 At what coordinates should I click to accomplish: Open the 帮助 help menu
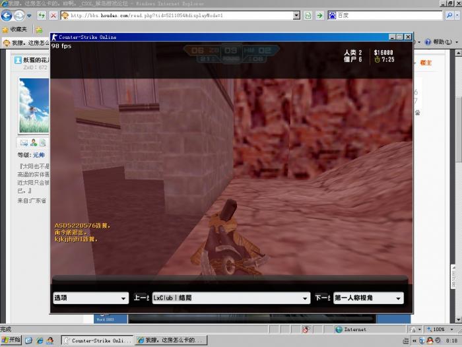click(x=442, y=42)
